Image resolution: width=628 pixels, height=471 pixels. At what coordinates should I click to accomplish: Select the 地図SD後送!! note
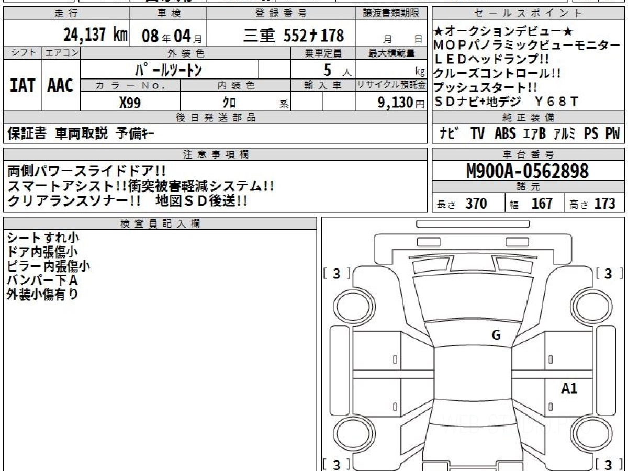[x=202, y=200]
